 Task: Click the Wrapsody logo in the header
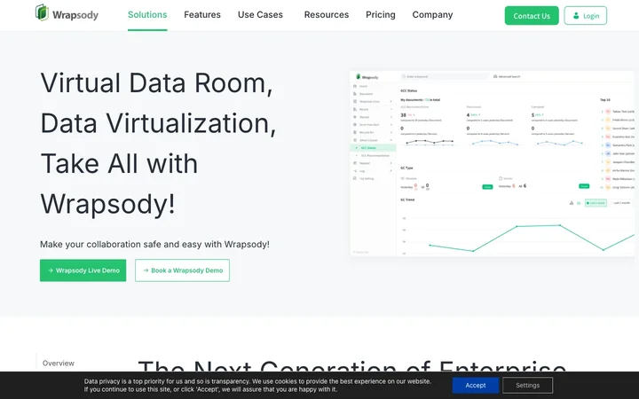click(67, 13)
